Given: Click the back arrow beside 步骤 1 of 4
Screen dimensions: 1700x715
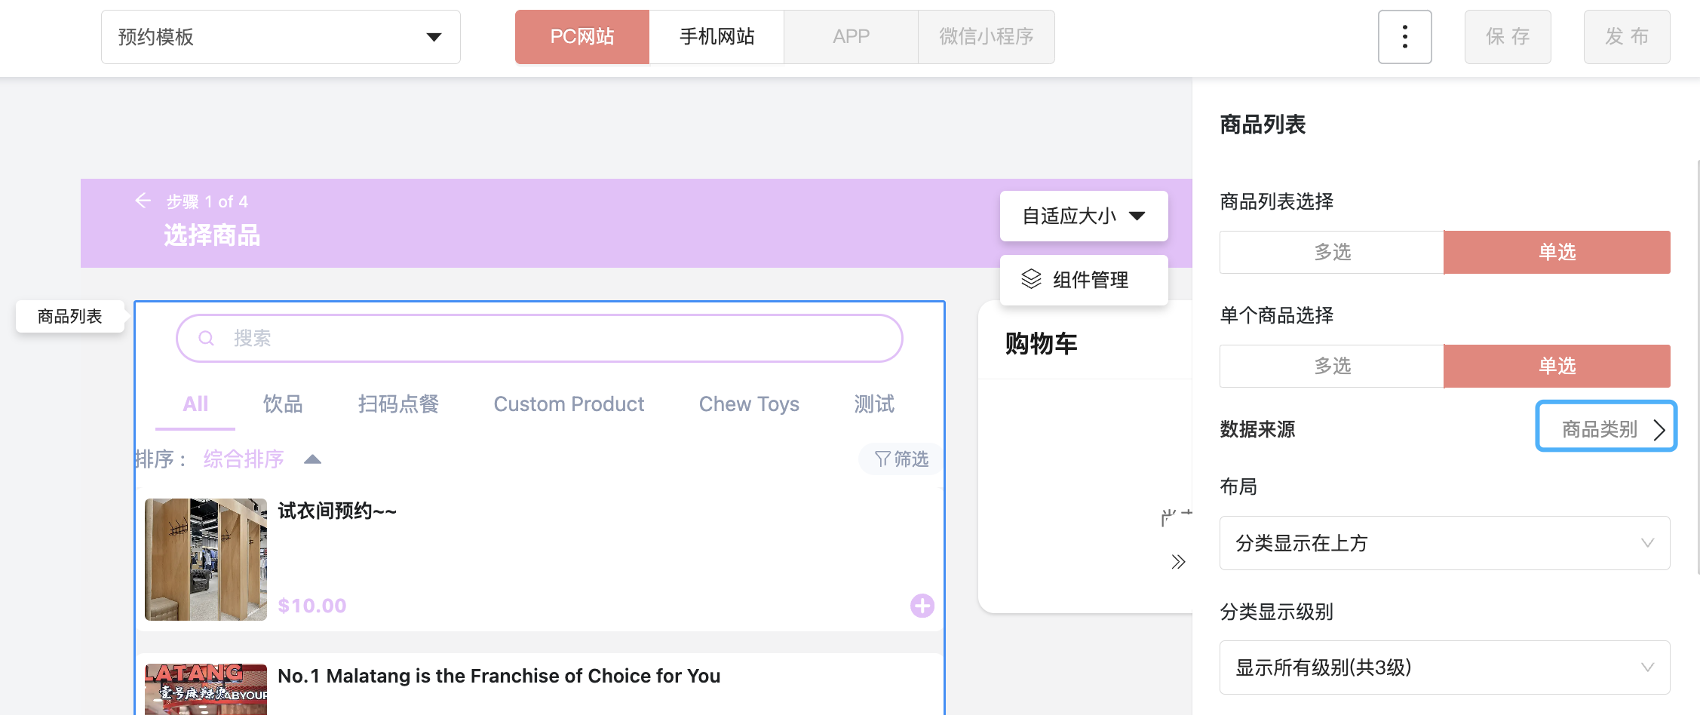Looking at the screenshot, I should click(x=143, y=201).
